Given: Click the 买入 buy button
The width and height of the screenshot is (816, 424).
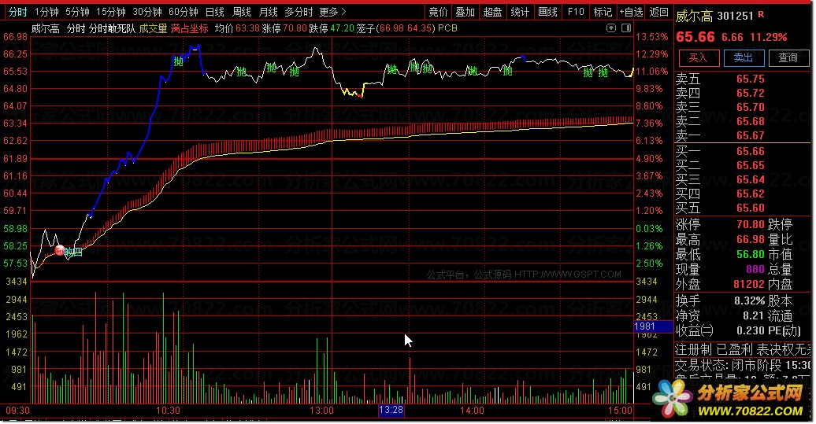Looking at the screenshot, I should [x=699, y=57].
